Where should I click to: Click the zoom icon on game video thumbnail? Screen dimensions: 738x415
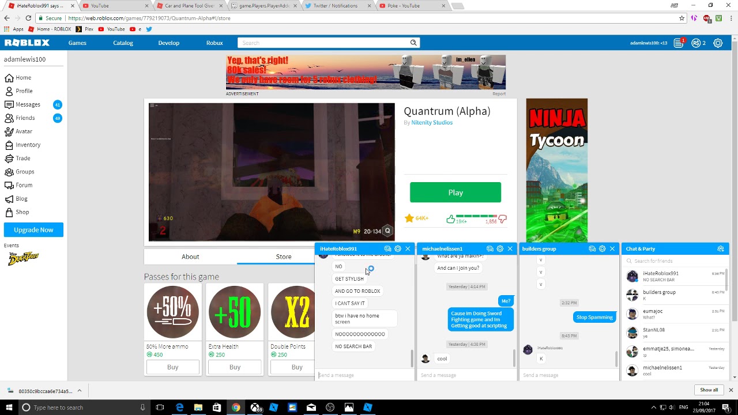[387, 231]
